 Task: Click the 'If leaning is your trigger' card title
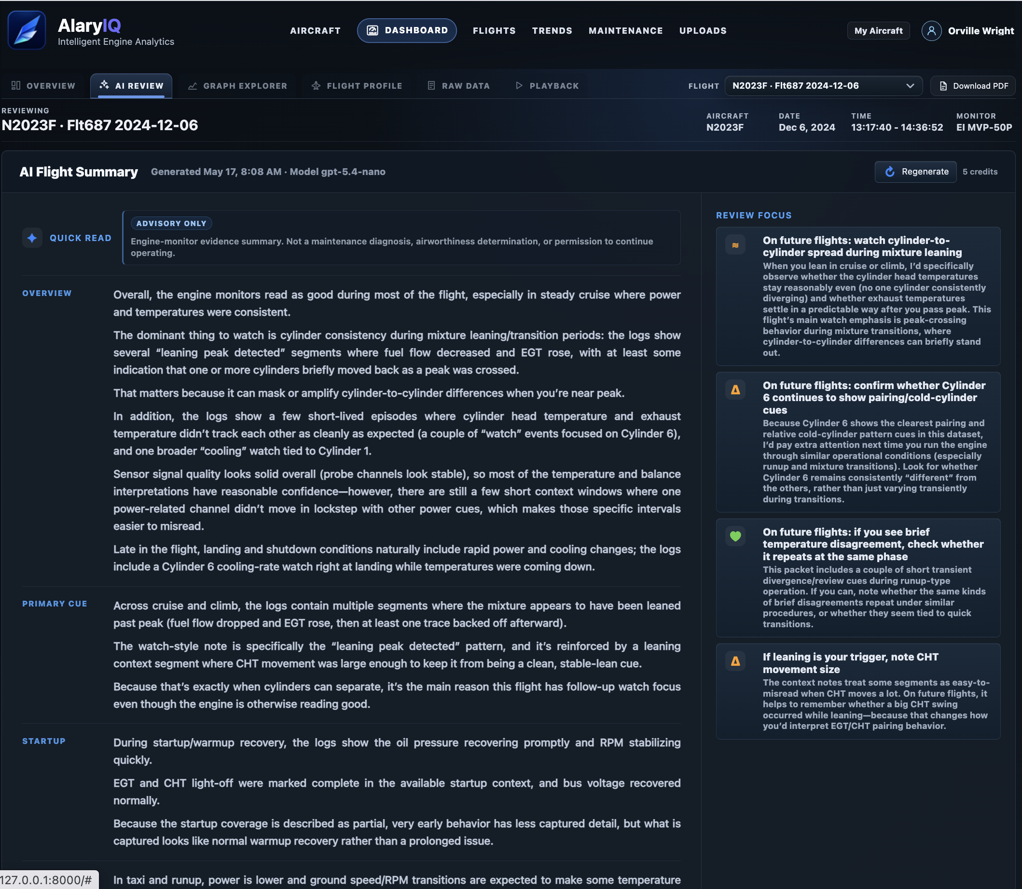850,663
